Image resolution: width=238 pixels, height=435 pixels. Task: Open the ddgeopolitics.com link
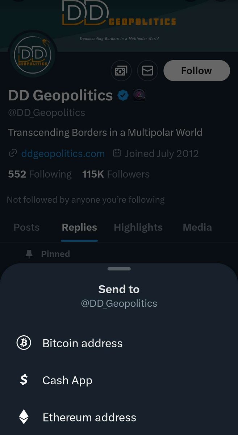coord(63,153)
